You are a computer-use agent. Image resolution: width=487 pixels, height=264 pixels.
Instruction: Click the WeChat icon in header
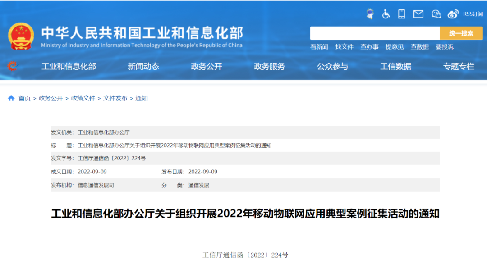point(436,14)
